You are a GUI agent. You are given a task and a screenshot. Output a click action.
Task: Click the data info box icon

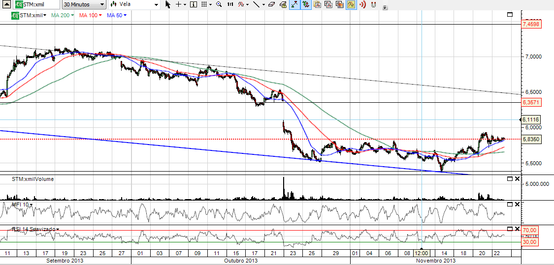click(x=194, y=4)
